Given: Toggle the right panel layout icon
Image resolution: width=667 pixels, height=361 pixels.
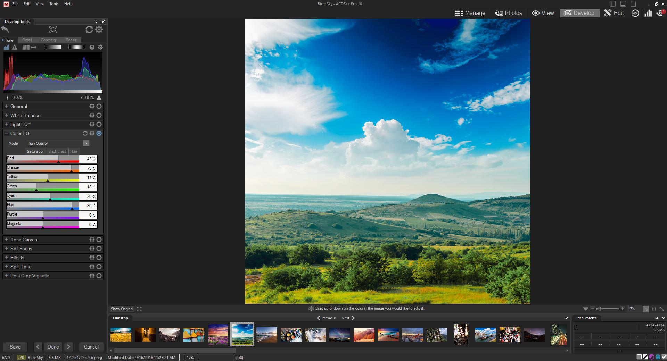Looking at the screenshot, I should pyautogui.click(x=634, y=4).
